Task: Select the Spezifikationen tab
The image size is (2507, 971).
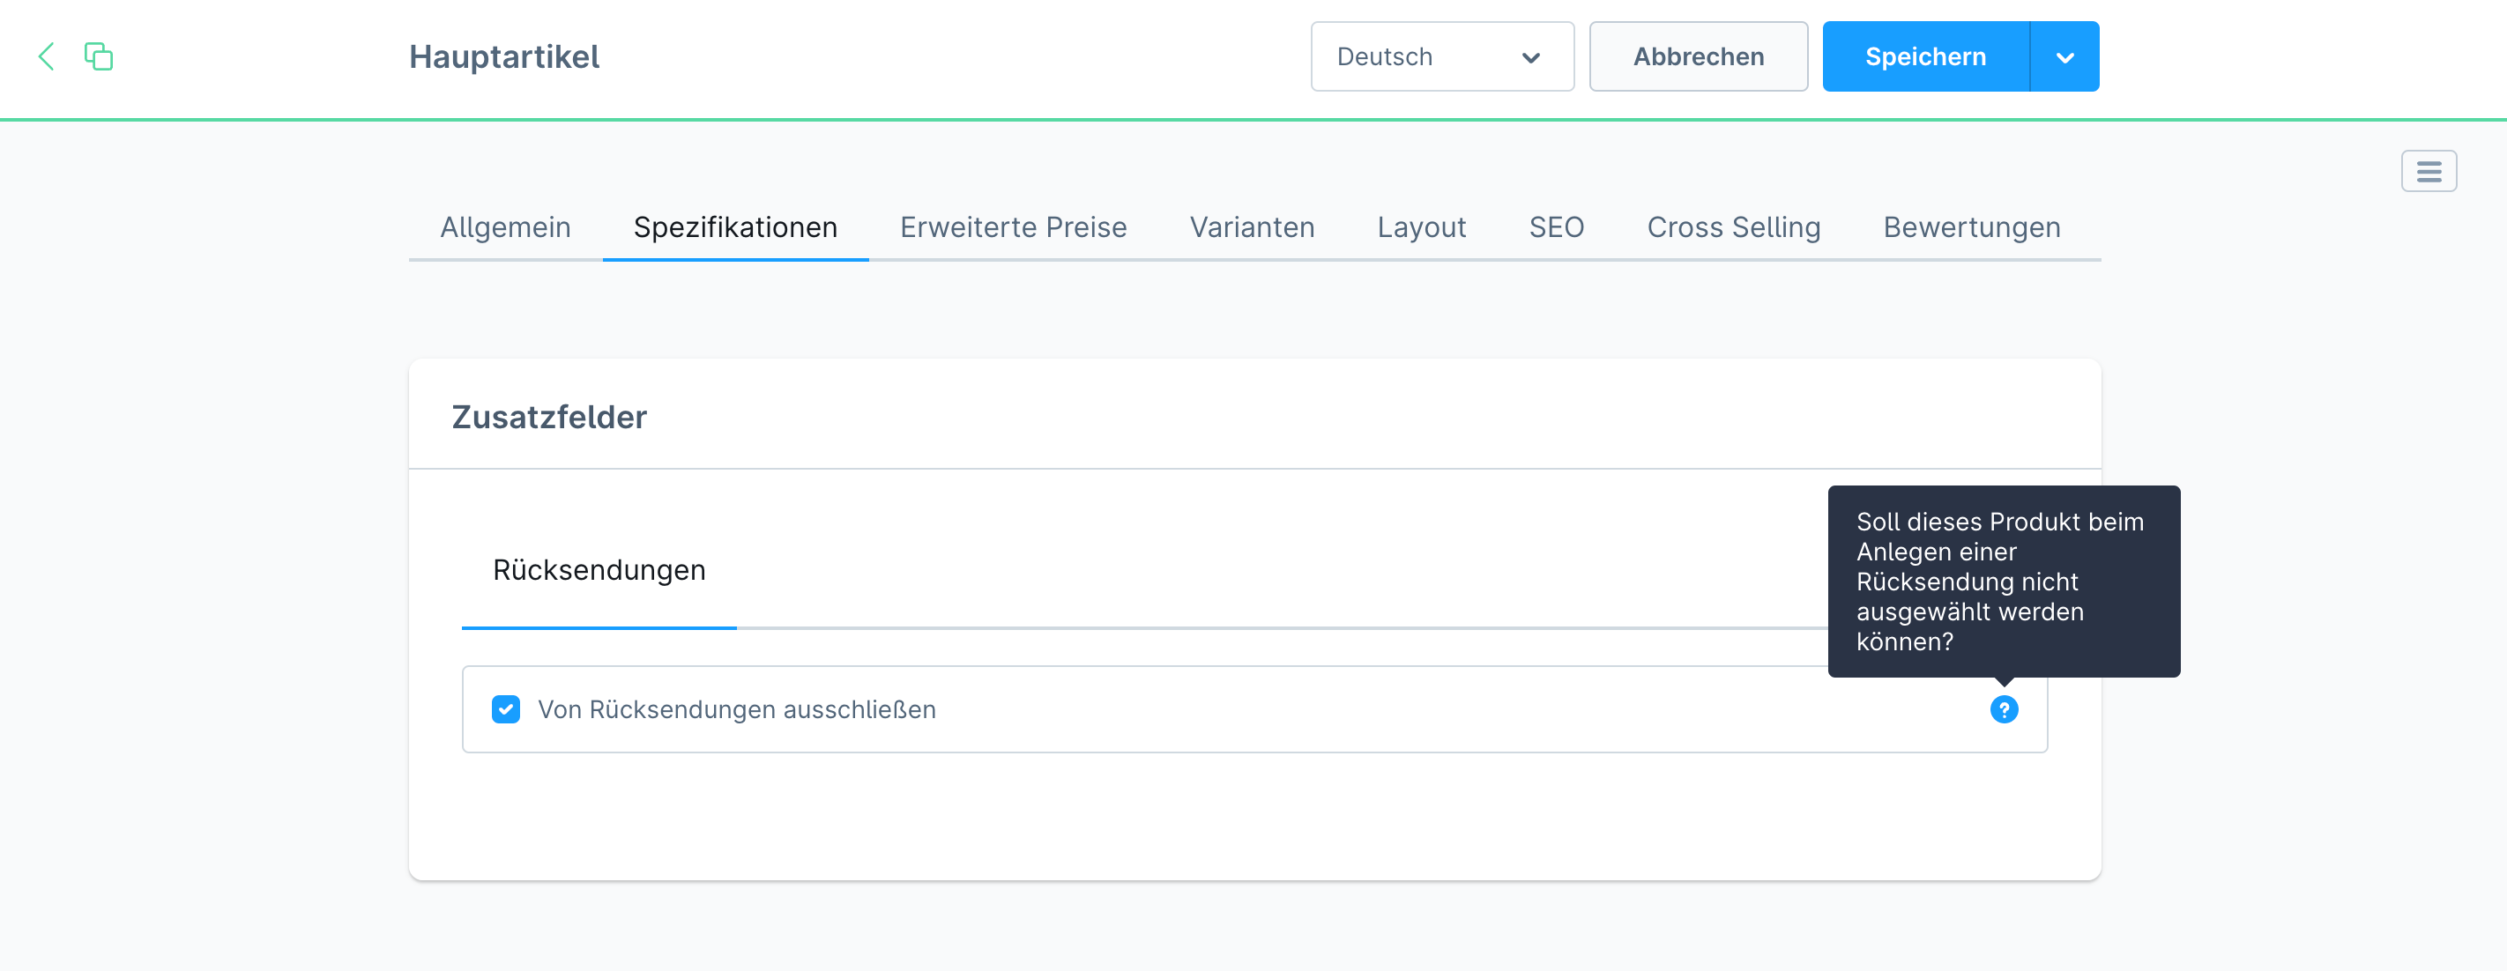Action: click(x=735, y=226)
